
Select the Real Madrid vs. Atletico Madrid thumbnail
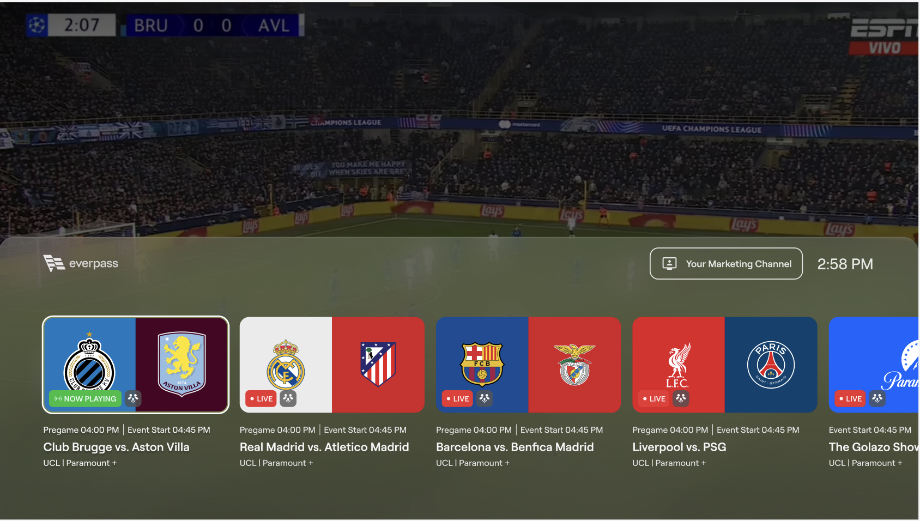click(x=332, y=365)
